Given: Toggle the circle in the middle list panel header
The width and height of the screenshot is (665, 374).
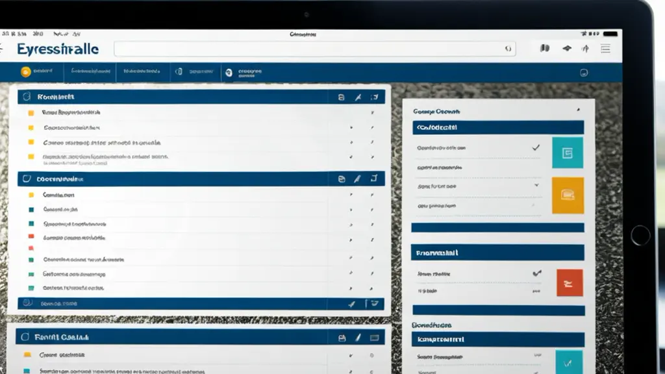Looking at the screenshot, I should pyautogui.click(x=26, y=179).
